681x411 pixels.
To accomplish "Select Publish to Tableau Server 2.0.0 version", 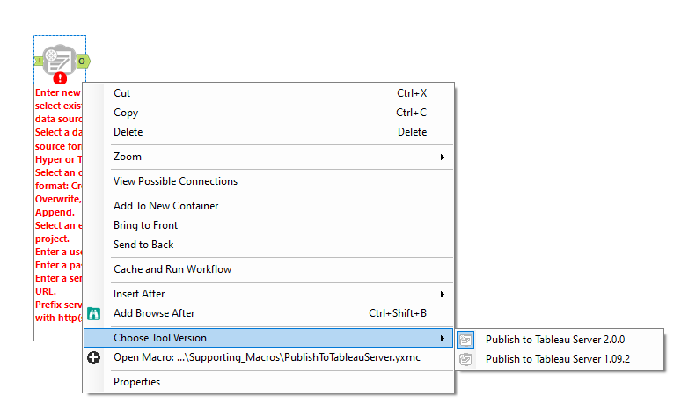I will 560,340.
